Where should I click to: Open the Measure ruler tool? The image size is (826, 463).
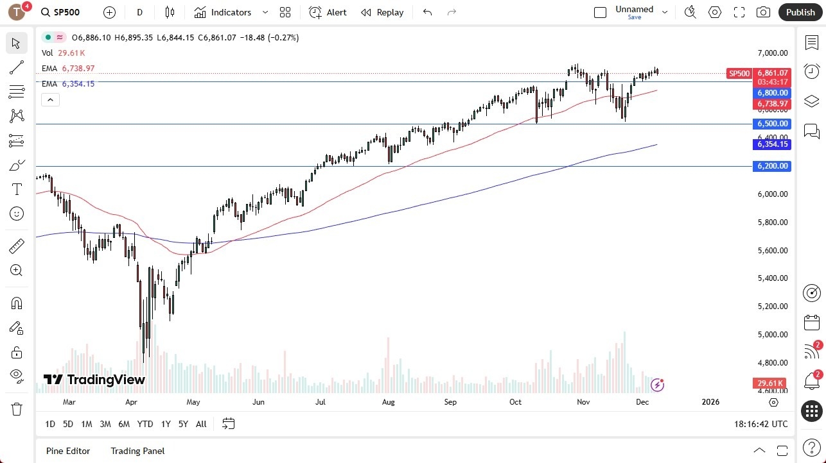tap(17, 246)
